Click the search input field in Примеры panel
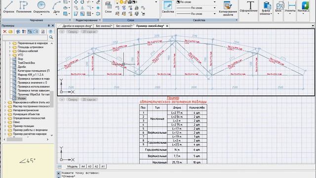Viewport: 316px width, 178px height. (x=25, y=38)
